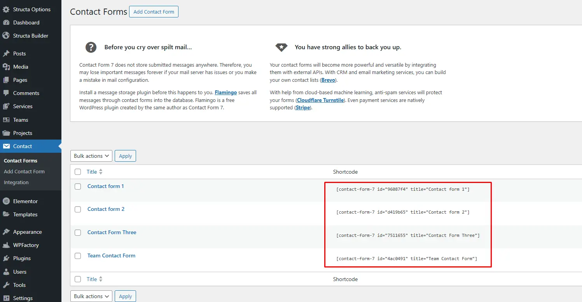Click the Dashboard gauge icon
Image resolution: width=582 pixels, height=302 pixels.
tap(6, 22)
